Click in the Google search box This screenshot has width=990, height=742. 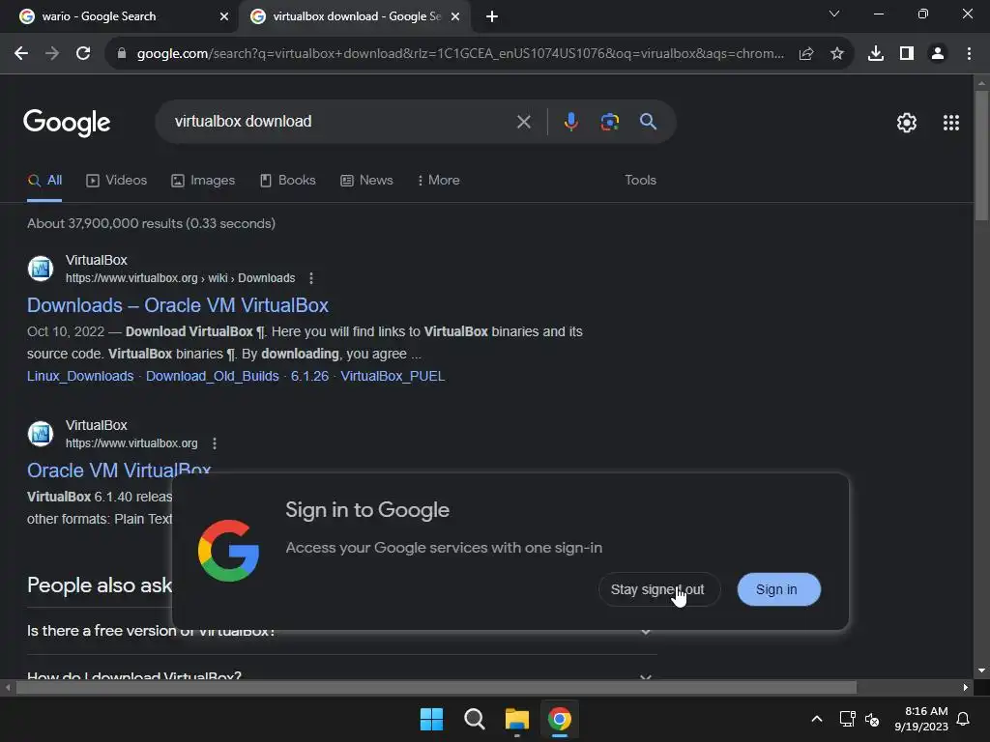[x=341, y=121]
